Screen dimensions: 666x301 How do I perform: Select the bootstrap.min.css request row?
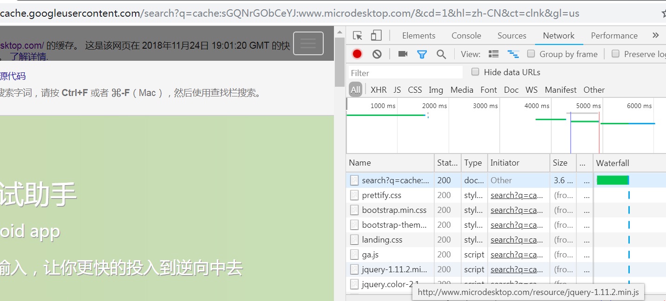pyautogui.click(x=506, y=210)
